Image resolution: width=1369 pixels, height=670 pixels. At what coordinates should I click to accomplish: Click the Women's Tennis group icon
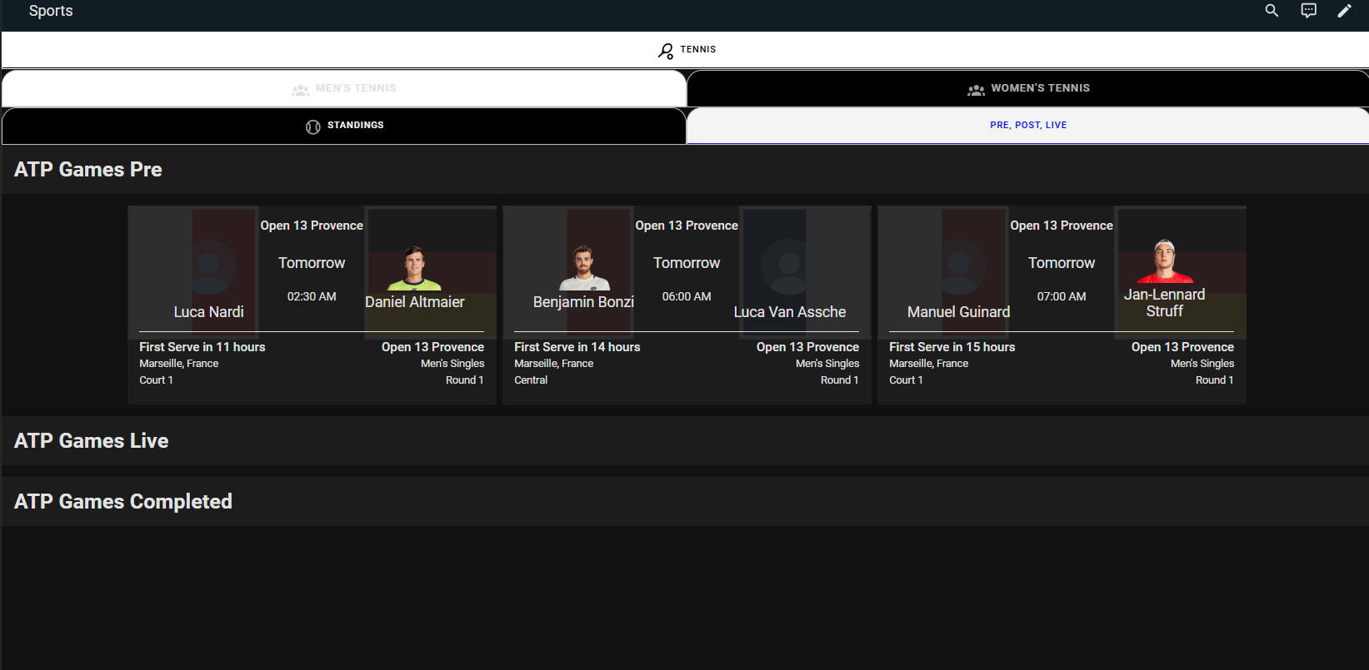tap(976, 89)
